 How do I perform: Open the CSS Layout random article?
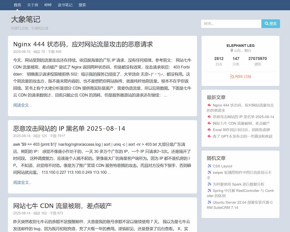click(222, 166)
